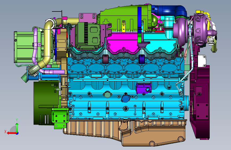Viewport: 231px width, 150px height.
Task: Select the white bracket near the flywheel housing
Action: [x=202, y=61]
